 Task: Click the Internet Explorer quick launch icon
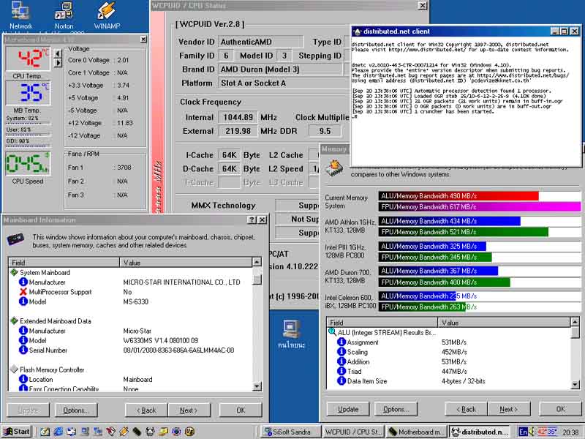[58, 432]
